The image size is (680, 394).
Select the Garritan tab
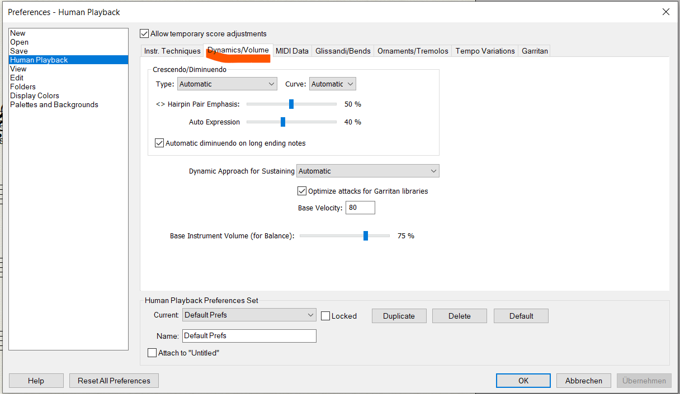(535, 51)
